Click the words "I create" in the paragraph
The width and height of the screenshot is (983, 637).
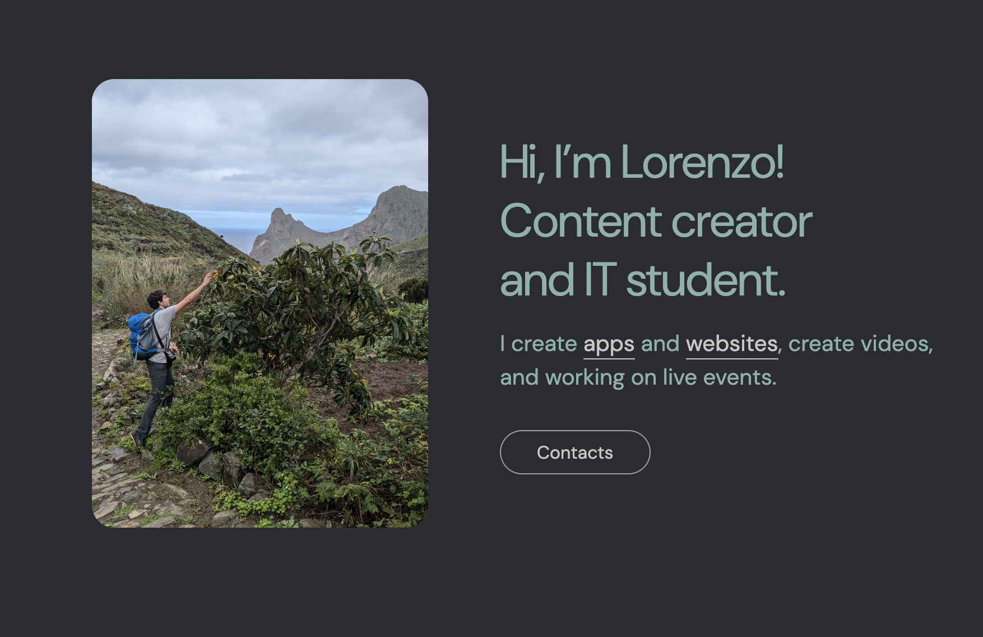click(x=538, y=344)
